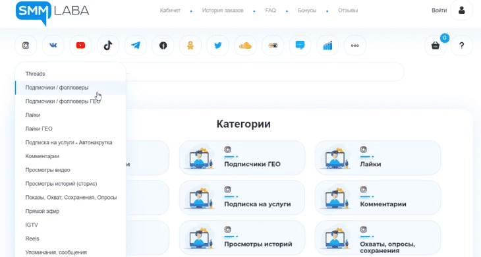481x257 pixels.
Task: Open the SoundCloud icon
Action: (245, 45)
